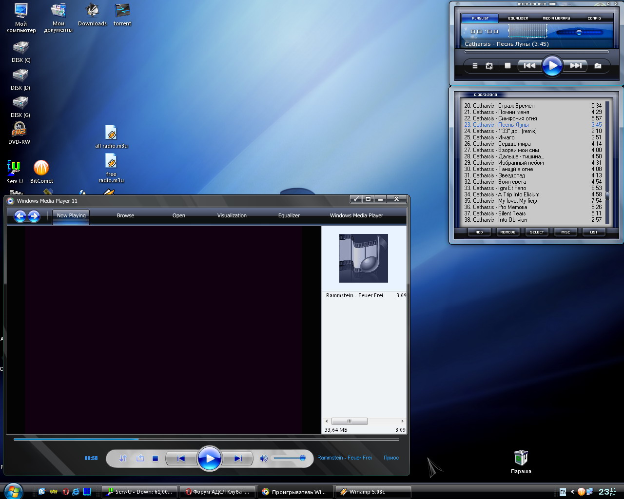Viewport: 624px width, 499px height.
Task: Toggle repeat in Winamp player
Action: [489, 66]
